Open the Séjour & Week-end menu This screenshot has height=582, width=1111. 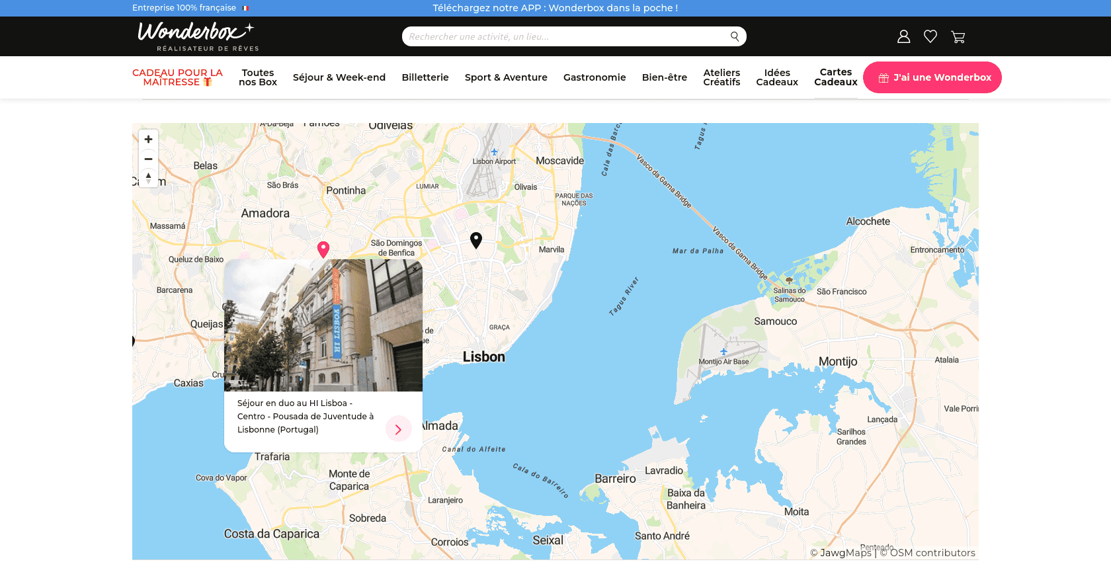click(339, 77)
